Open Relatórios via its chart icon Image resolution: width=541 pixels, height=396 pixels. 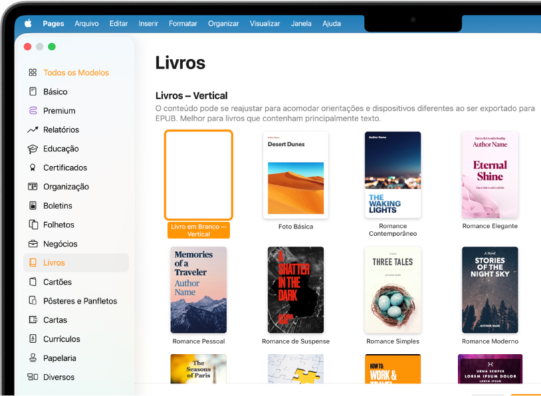(x=31, y=130)
